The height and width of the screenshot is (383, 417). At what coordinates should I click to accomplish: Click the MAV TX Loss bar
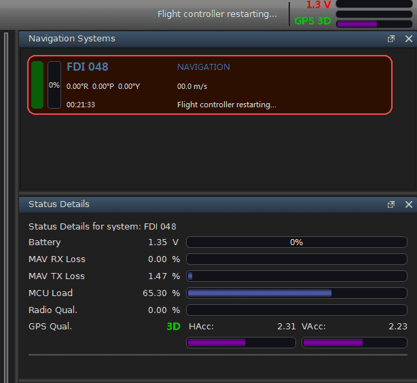click(x=297, y=276)
